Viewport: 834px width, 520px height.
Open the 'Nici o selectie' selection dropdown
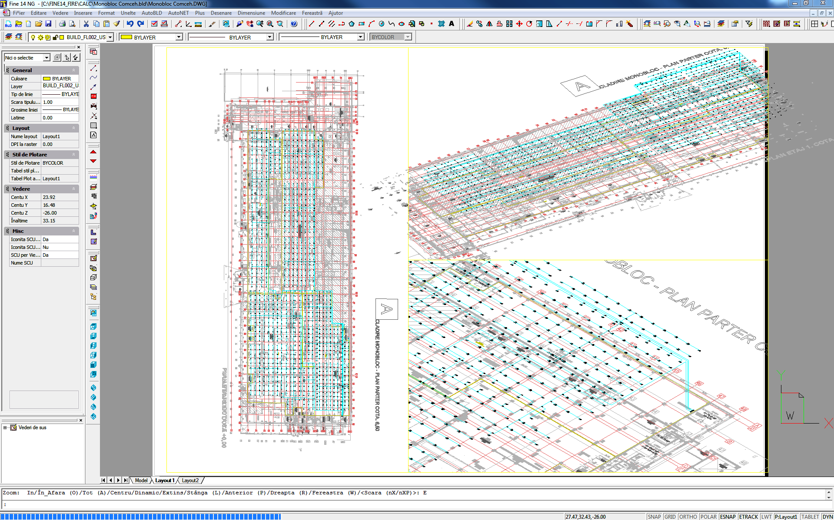coord(47,58)
